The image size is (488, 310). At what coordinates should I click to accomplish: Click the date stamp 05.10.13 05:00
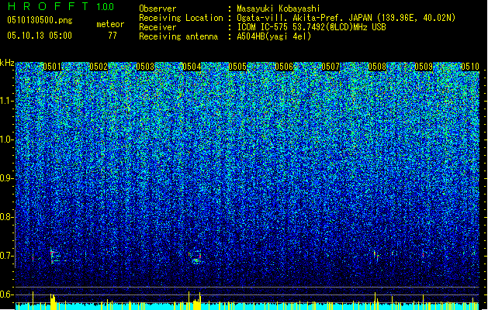click(40, 36)
